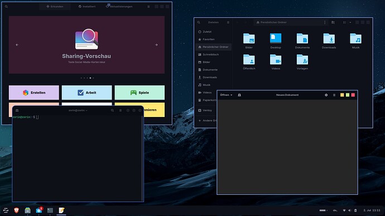Click the new tab icon in terminal header
This screenshot has width=385, height=216.
[17, 110]
